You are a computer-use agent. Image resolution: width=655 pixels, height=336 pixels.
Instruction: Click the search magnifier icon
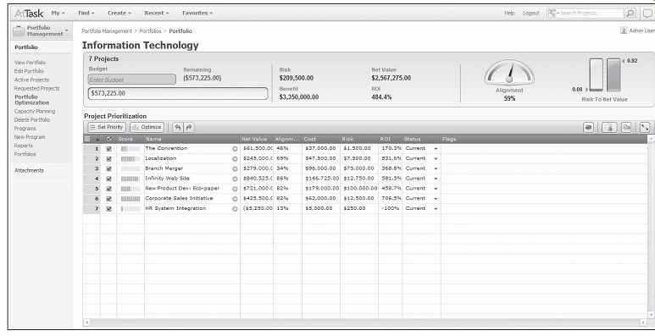coord(630,14)
